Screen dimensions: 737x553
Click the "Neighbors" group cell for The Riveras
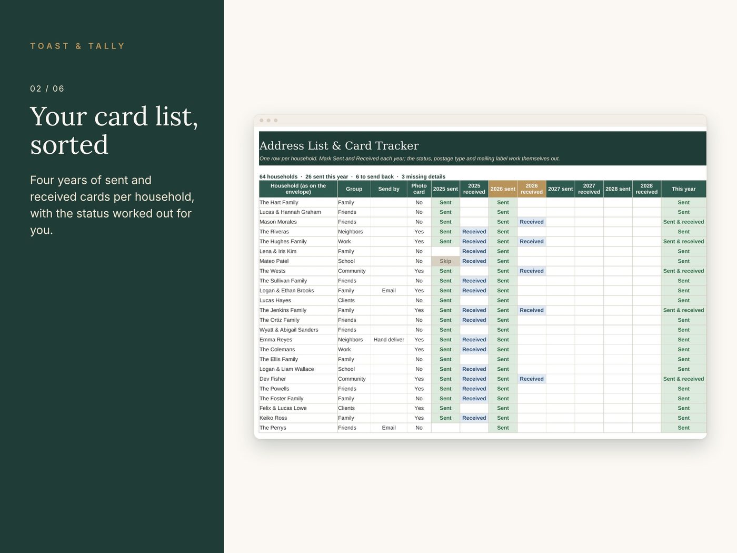coord(354,232)
